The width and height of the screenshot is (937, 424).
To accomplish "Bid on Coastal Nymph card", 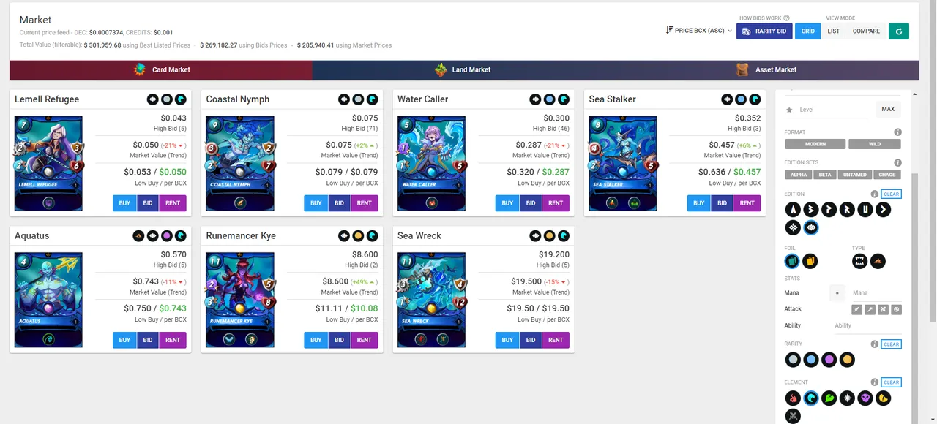I will point(339,203).
